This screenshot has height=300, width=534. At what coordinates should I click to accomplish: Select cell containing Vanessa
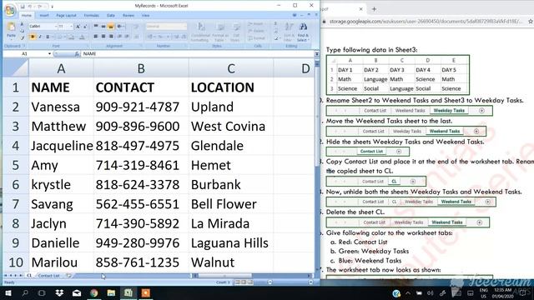(61, 107)
